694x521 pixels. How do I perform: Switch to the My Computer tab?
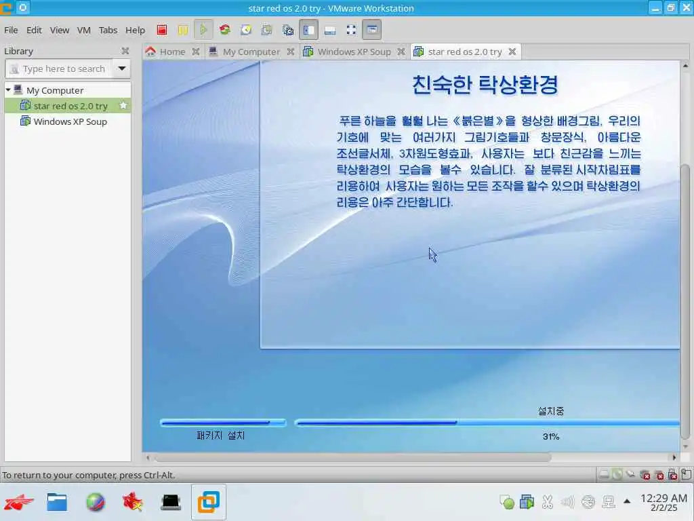tap(251, 52)
